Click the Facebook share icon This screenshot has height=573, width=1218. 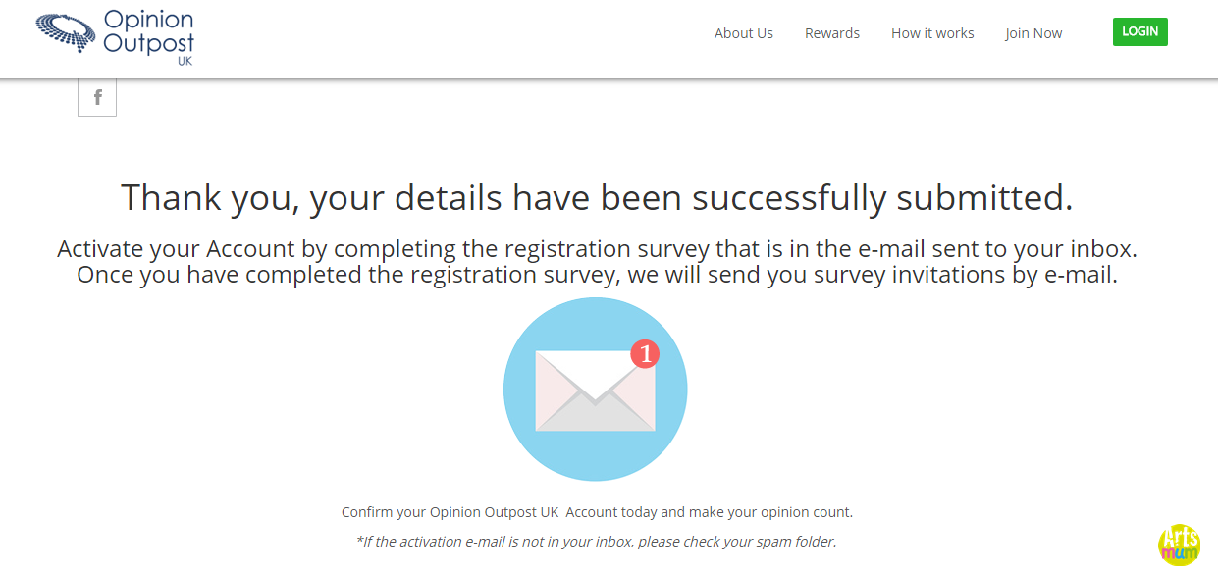point(97,97)
